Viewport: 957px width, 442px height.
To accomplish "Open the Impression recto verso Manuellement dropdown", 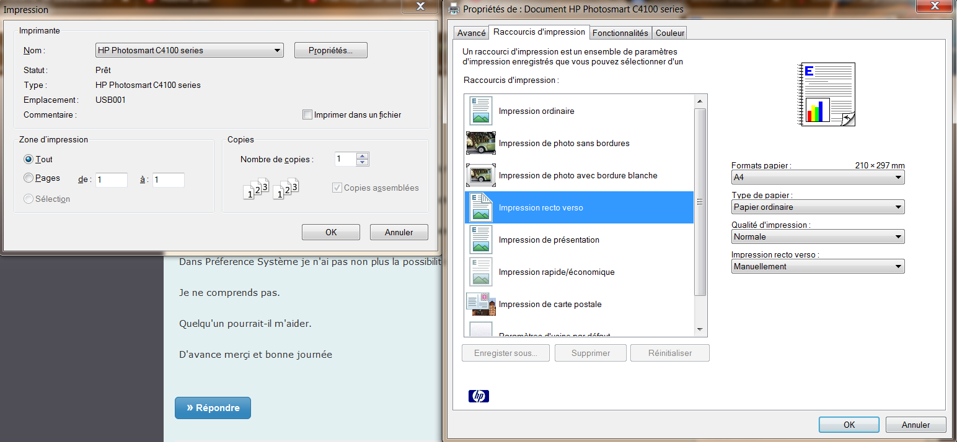I will click(x=818, y=266).
